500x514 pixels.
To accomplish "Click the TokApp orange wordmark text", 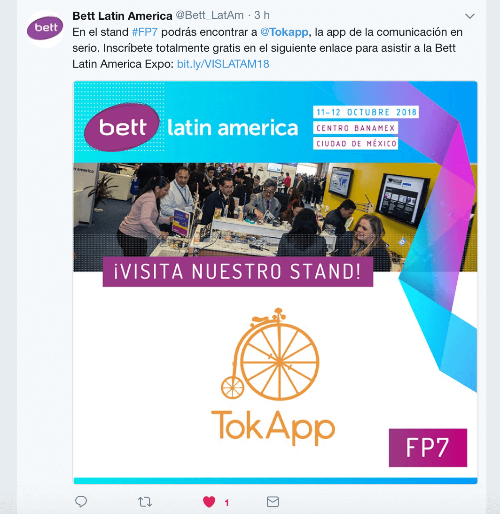I will pos(273,427).
